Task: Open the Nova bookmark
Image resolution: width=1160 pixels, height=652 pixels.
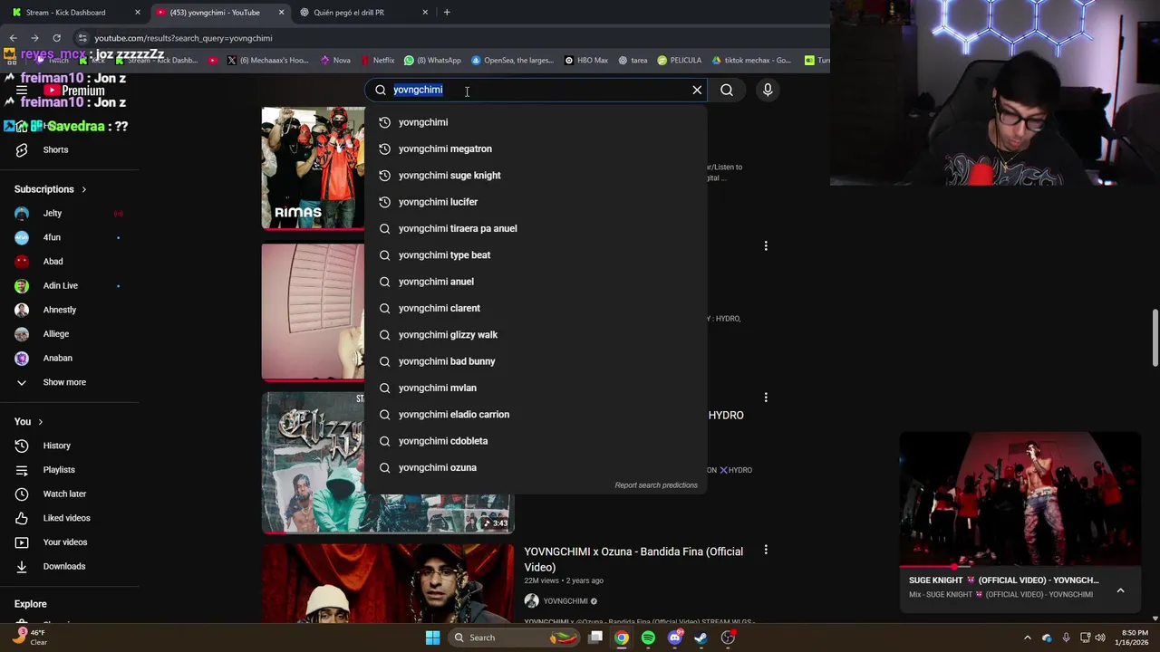Action: pyautogui.click(x=335, y=61)
